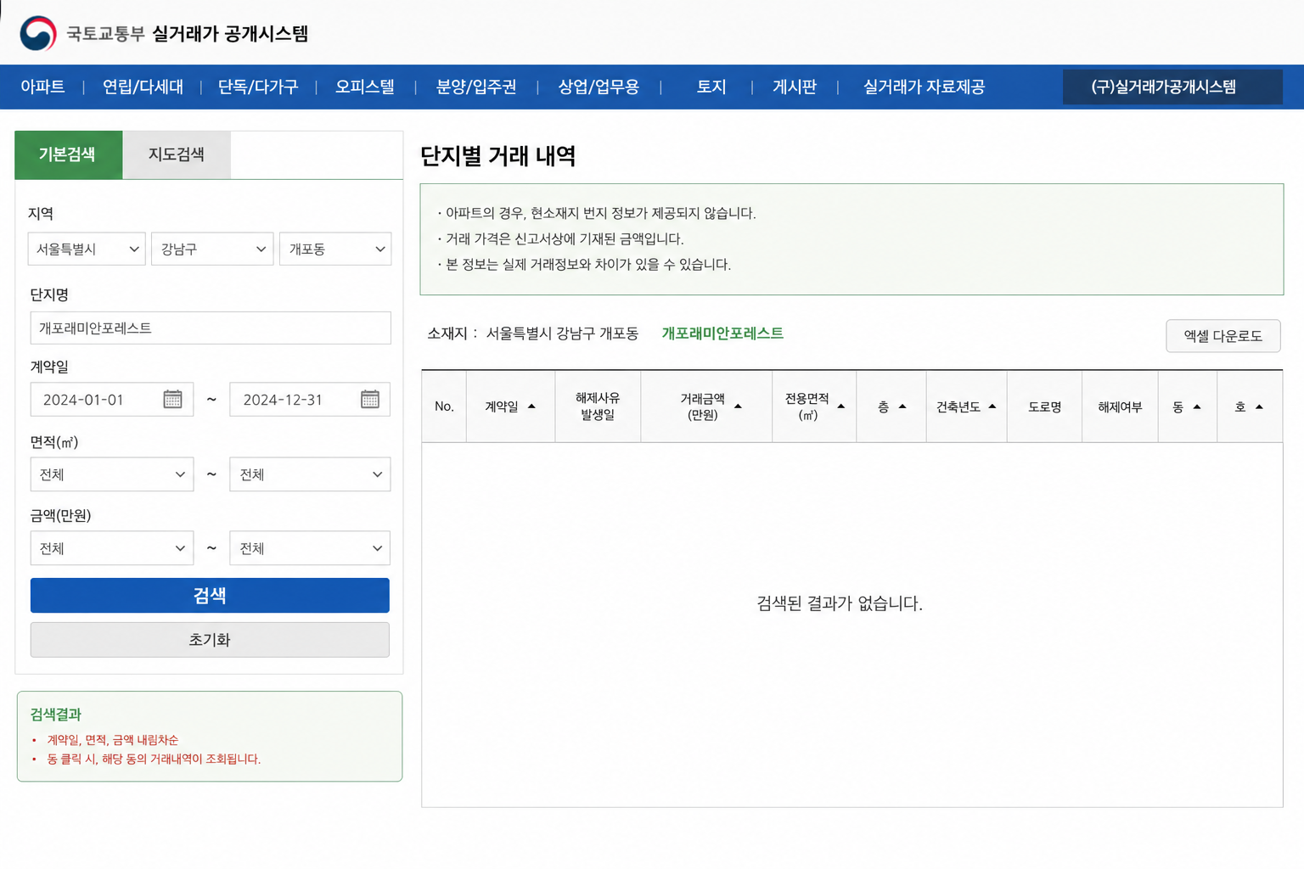The width and height of the screenshot is (1304, 869).
Task: Click the (구)실거래가공개시스템 button
Action: [x=1172, y=87]
